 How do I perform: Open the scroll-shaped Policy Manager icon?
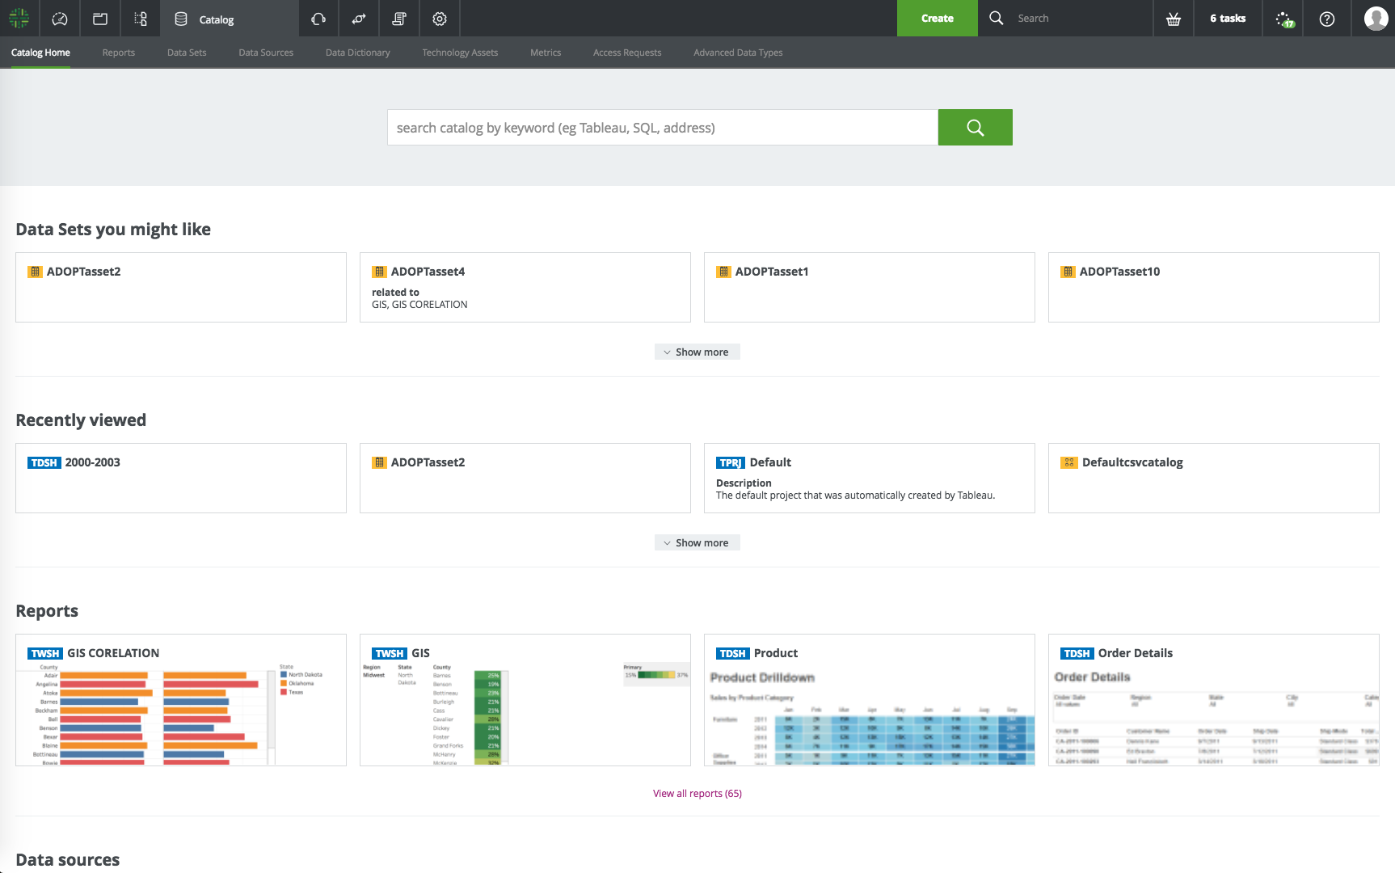399,19
